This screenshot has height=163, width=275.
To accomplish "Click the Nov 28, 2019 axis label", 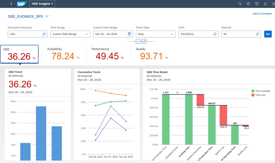I will tap(126, 157).
